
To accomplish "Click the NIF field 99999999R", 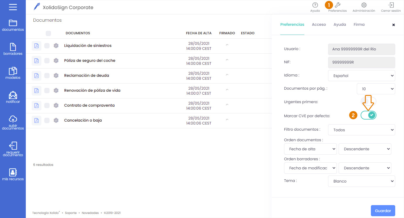I will (361, 62).
